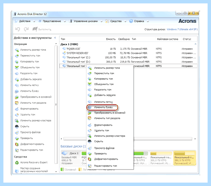Collapse the 'Диск 1 (MBR)' group chevron
The width and height of the screenshot is (211, 186).
pyautogui.click(x=195, y=44)
